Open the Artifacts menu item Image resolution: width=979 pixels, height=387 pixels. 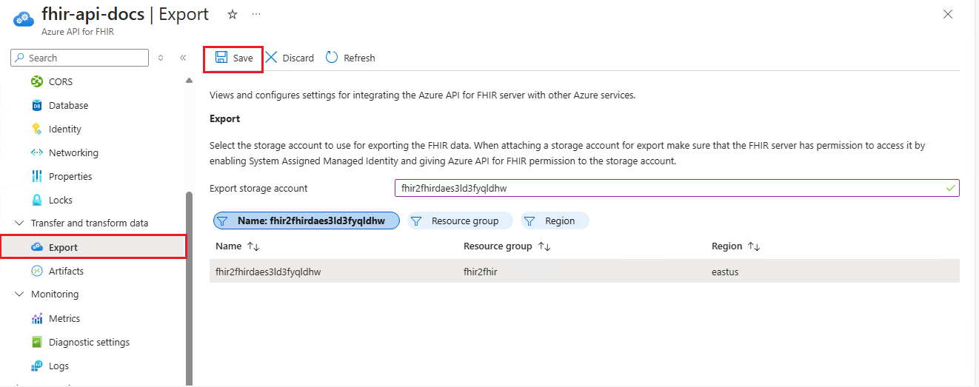pyautogui.click(x=66, y=271)
